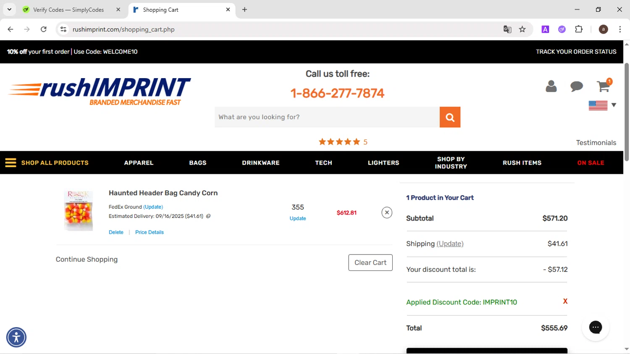The height and width of the screenshot is (354, 630).
Task: Open the chat bubble icon in header
Action: tap(577, 87)
